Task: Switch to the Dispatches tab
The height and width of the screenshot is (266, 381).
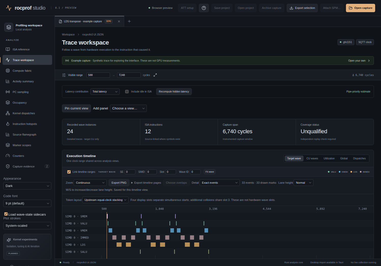Action: click(359, 159)
